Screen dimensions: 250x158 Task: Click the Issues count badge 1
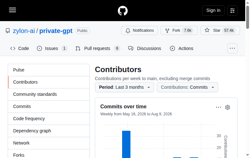pyautogui.click(x=64, y=48)
